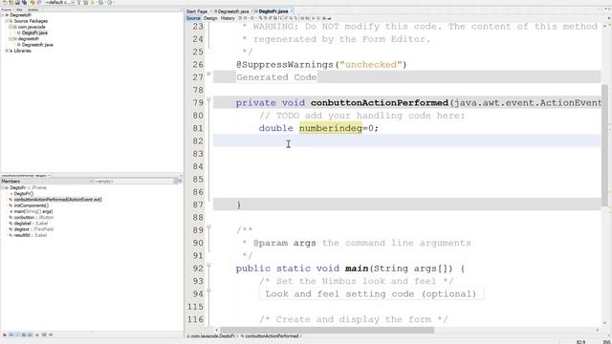Open the Degreetofr.java editor tab
The width and height of the screenshot is (612, 344).
click(x=233, y=11)
